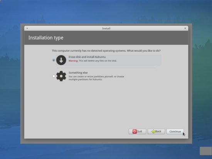Click the "Installation type" heading
Image resolution: width=212 pixels, height=159 pixels.
[46, 38]
